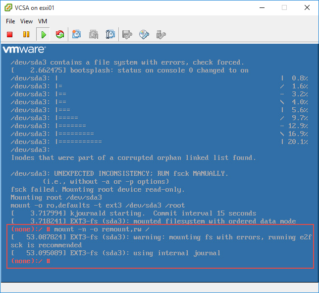Open the VM menu
The width and height of the screenshot is (319, 293).
pyautogui.click(x=43, y=21)
